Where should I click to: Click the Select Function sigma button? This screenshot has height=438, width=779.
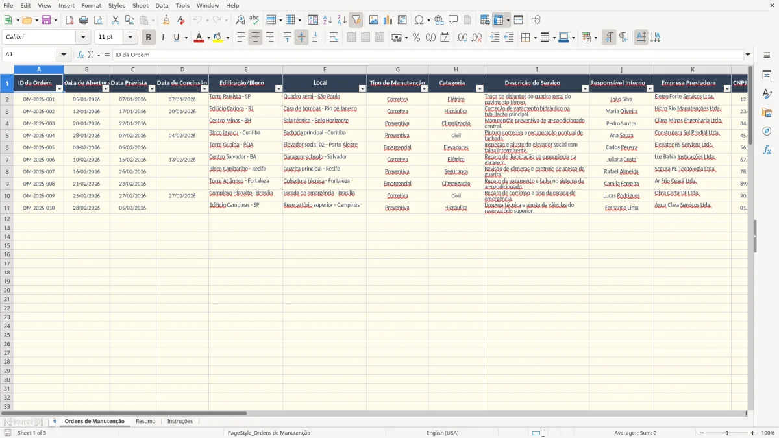click(90, 55)
